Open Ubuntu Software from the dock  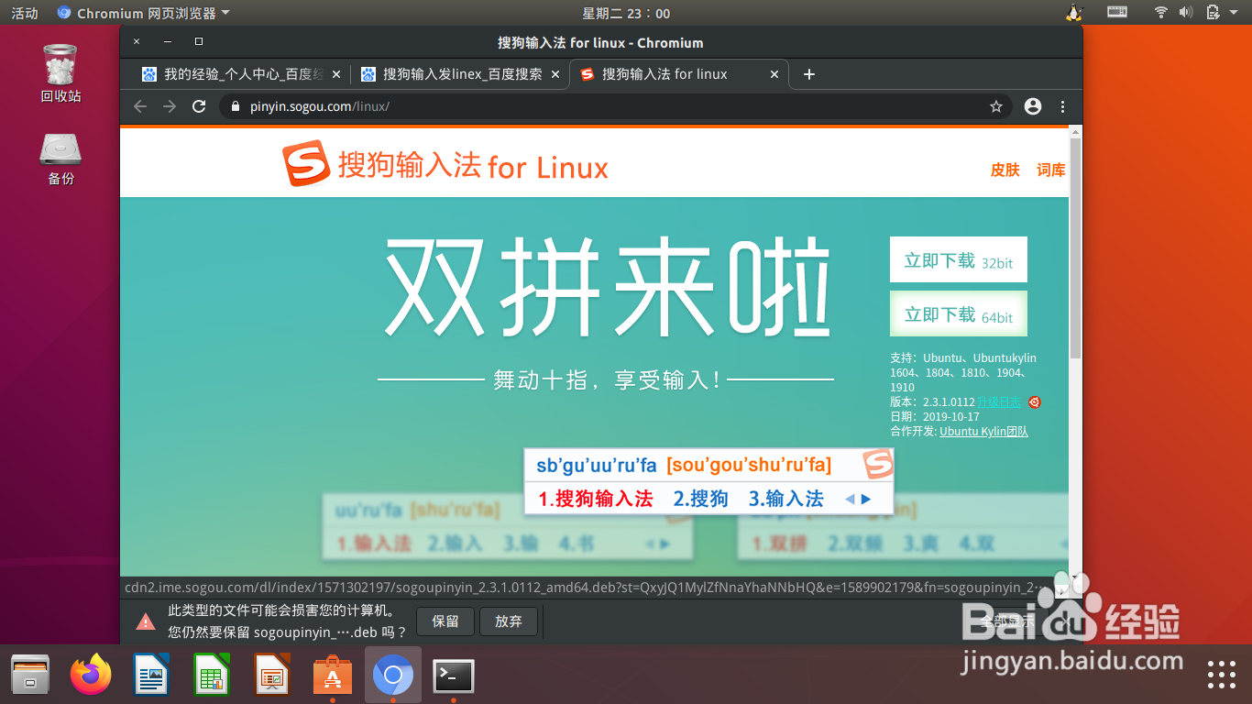click(332, 675)
